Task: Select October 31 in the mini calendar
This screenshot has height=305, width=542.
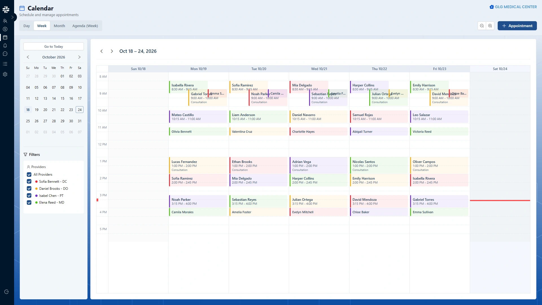Action: (x=80, y=121)
